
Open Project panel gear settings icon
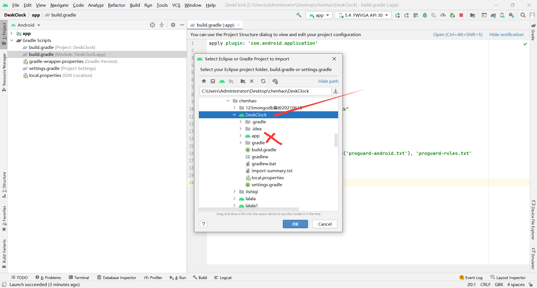[173, 25]
